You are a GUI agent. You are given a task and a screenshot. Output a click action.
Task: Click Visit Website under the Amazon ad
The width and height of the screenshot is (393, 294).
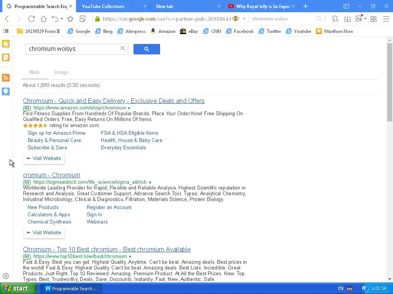tap(44, 158)
